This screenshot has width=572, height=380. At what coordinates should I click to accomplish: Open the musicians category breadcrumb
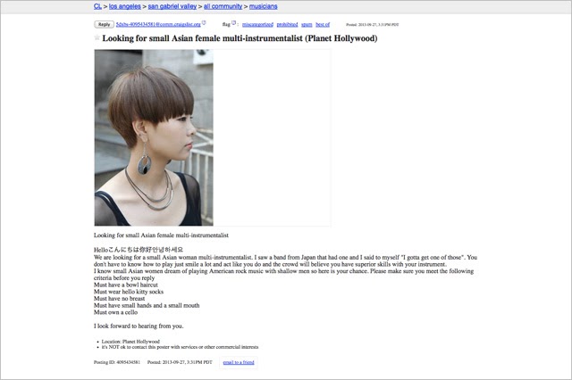click(264, 6)
